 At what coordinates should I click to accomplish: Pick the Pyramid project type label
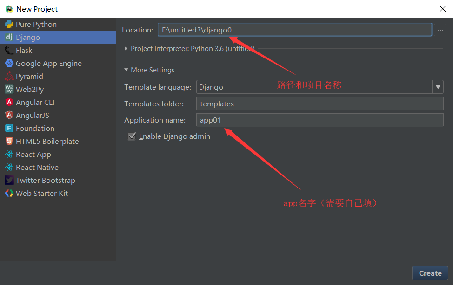29,77
